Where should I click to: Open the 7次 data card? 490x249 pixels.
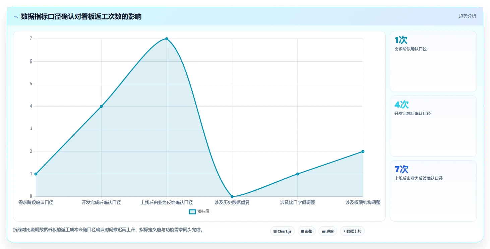tap(433, 191)
